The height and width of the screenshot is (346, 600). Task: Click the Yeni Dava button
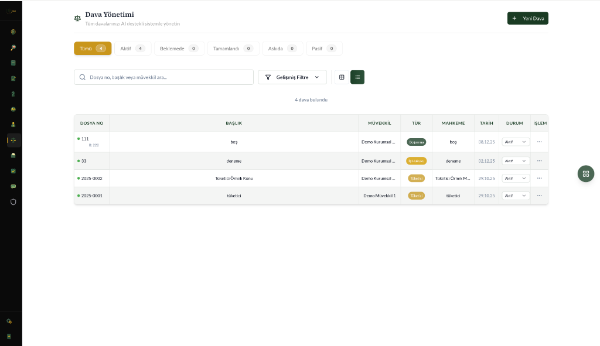pos(527,18)
